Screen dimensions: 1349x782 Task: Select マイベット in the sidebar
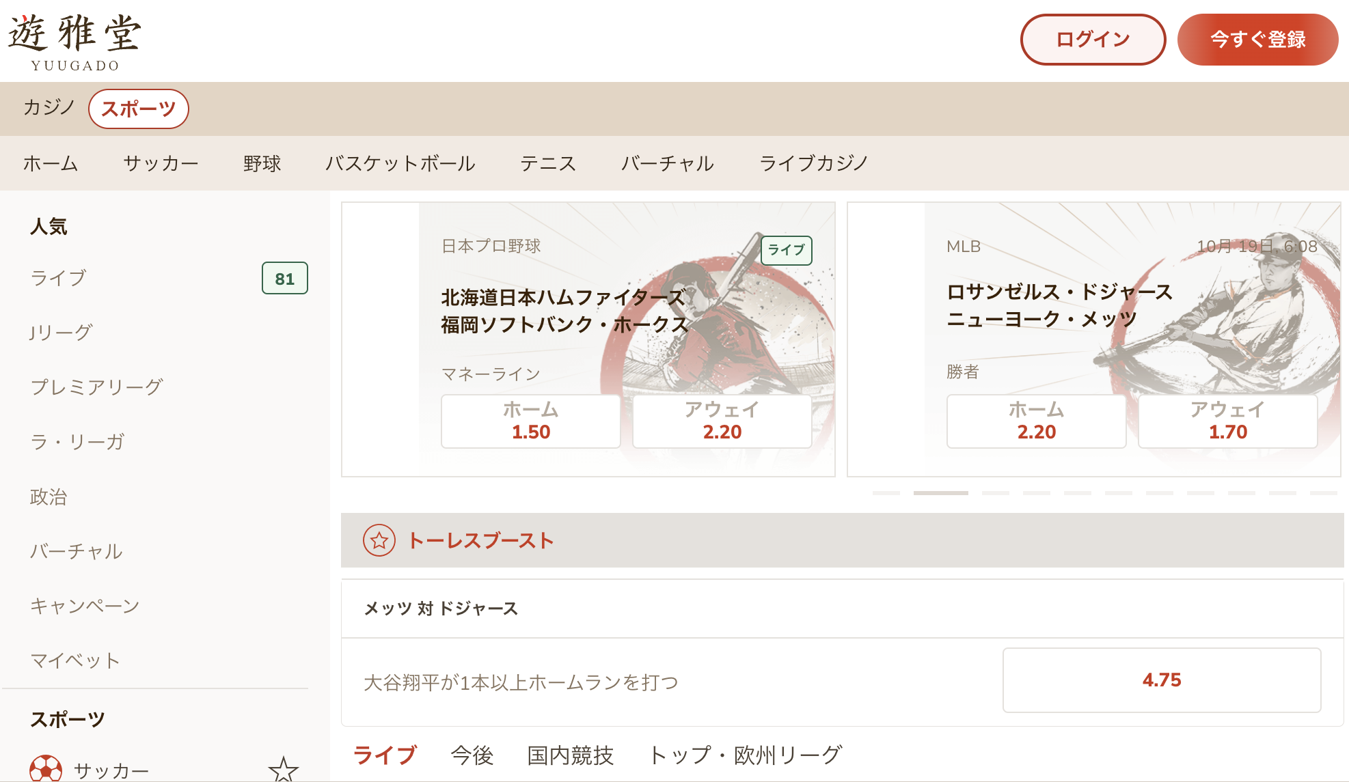point(75,660)
